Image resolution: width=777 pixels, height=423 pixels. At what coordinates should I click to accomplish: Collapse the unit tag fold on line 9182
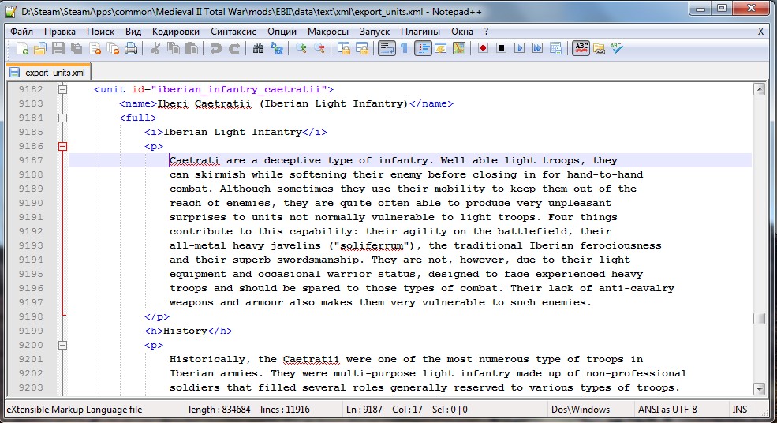[63, 89]
